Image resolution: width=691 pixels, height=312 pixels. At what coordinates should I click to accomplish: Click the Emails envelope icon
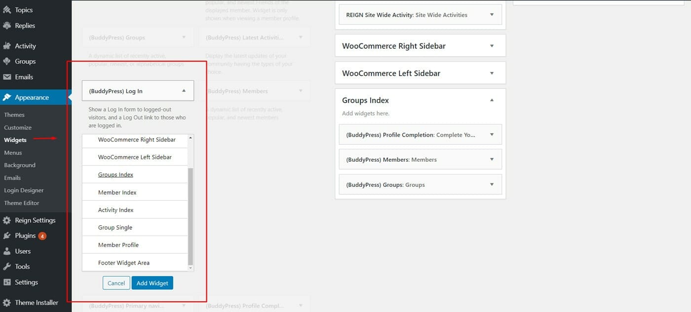pyautogui.click(x=7, y=77)
